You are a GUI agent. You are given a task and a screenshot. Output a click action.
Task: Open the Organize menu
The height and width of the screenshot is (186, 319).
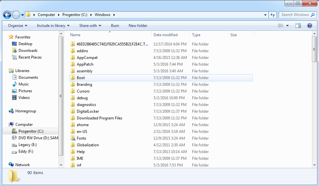click(x=18, y=26)
